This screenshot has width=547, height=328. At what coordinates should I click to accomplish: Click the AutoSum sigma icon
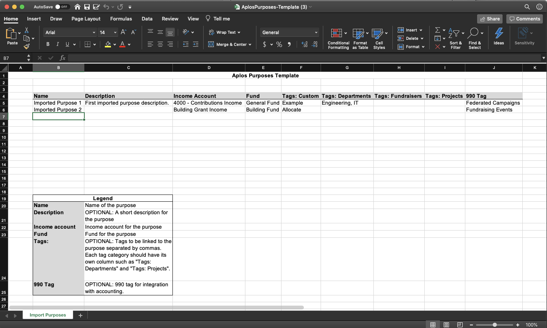[438, 30]
